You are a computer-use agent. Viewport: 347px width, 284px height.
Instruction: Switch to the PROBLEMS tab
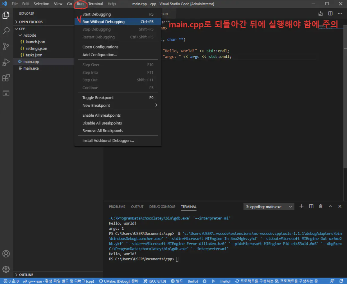117,207
